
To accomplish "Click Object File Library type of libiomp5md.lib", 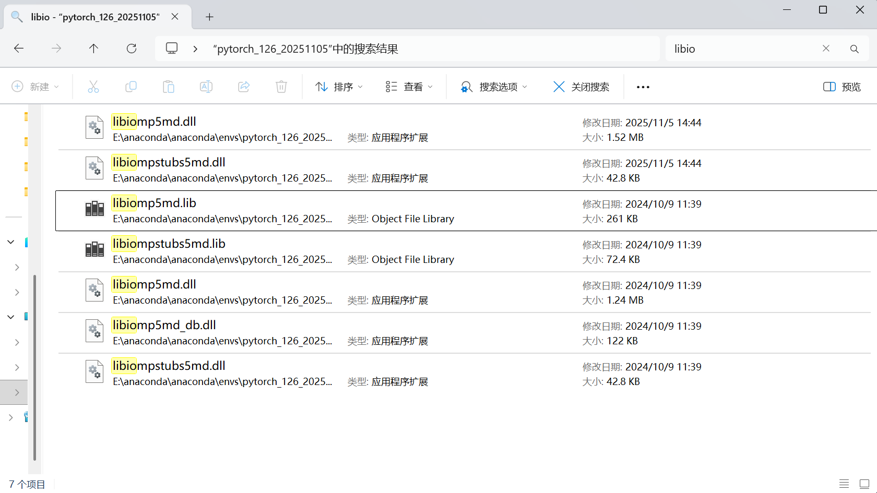I will point(412,219).
